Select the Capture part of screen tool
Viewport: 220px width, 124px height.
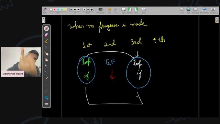click(46, 98)
